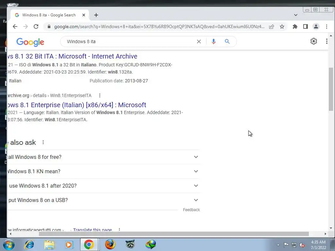Click the scroll-up arrow of the page
335x251 pixels.
331,36
